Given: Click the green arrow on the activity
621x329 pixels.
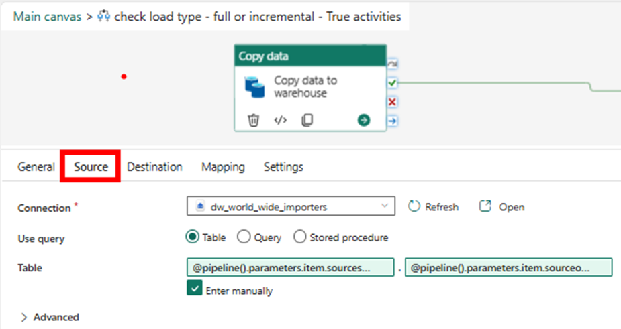Looking at the screenshot, I should coord(364,121).
